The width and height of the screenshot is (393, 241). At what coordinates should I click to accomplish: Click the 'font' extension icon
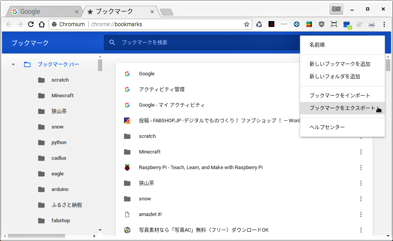coord(284,24)
